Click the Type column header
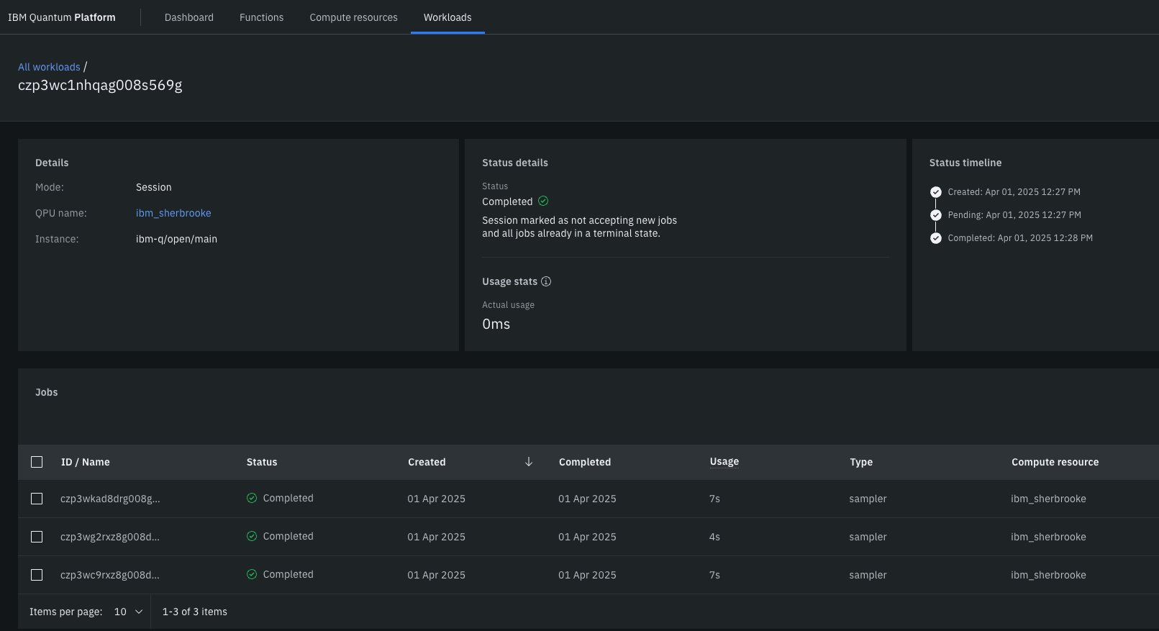Screen dimensions: 1159x631 point(861,462)
